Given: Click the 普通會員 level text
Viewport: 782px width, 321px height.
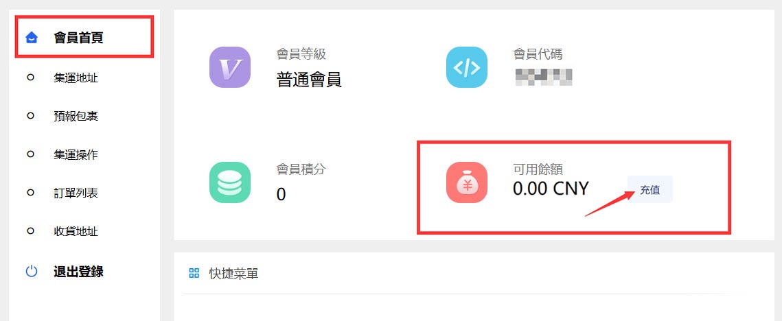Looking at the screenshot, I should pos(309,80).
